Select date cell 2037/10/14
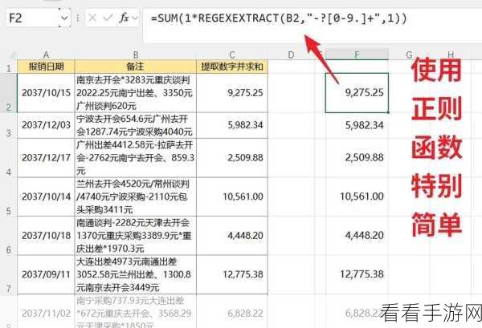The width and height of the screenshot is (482, 328). pyautogui.click(x=46, y=196)
